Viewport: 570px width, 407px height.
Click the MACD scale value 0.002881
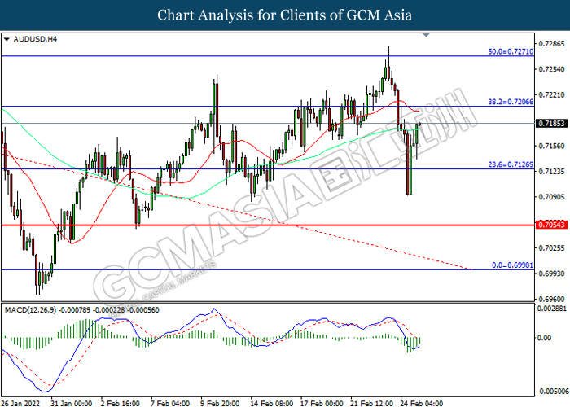(x=552, y=309)
